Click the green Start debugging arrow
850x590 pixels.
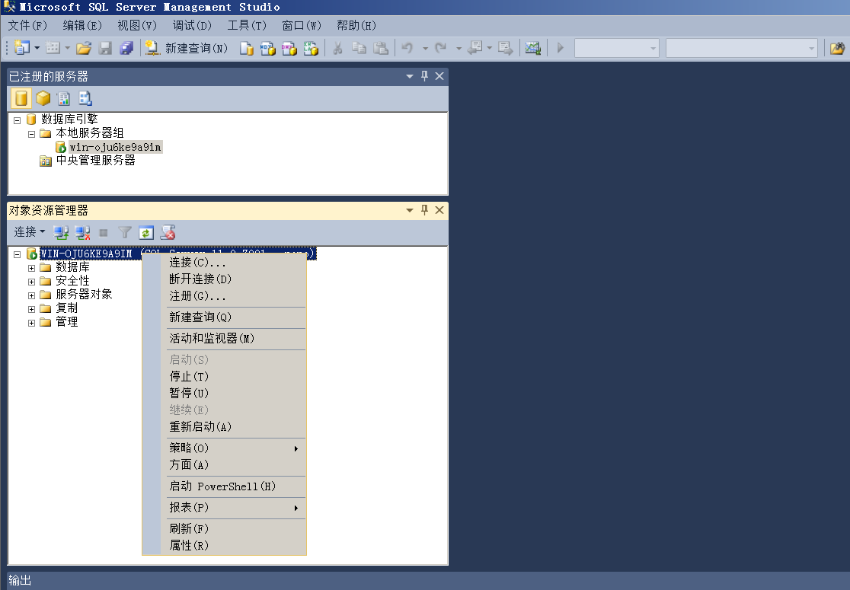coord(561,48)
